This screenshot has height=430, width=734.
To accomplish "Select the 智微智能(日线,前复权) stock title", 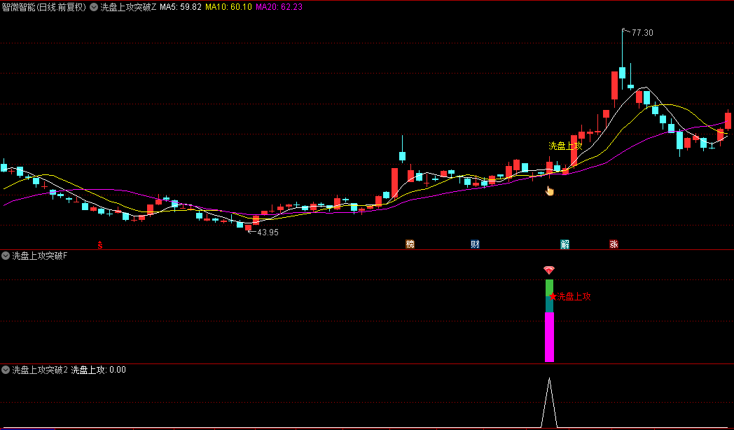I will tap(44, 7).
